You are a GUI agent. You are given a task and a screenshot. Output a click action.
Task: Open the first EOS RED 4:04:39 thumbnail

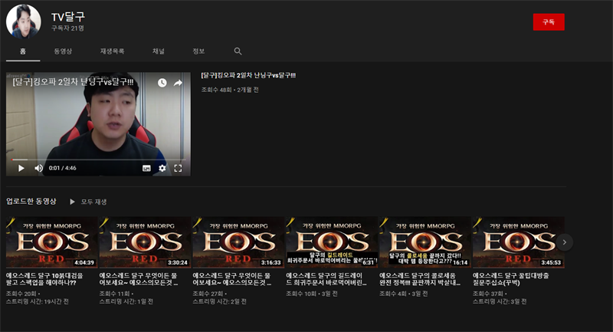click(51, 242)
